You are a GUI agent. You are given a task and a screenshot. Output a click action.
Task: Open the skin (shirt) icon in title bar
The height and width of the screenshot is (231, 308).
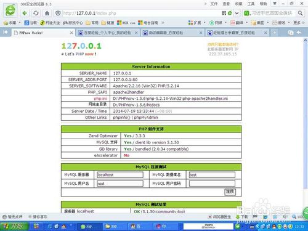(275, 3)
